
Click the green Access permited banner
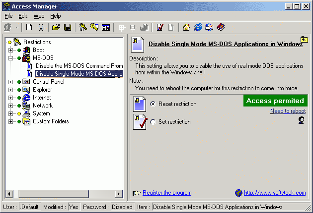pos(275,101)
